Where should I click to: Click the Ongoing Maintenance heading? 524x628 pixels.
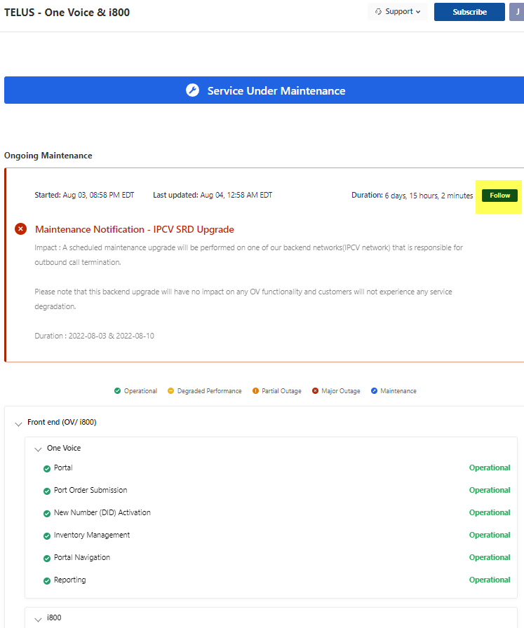[48, 156]
